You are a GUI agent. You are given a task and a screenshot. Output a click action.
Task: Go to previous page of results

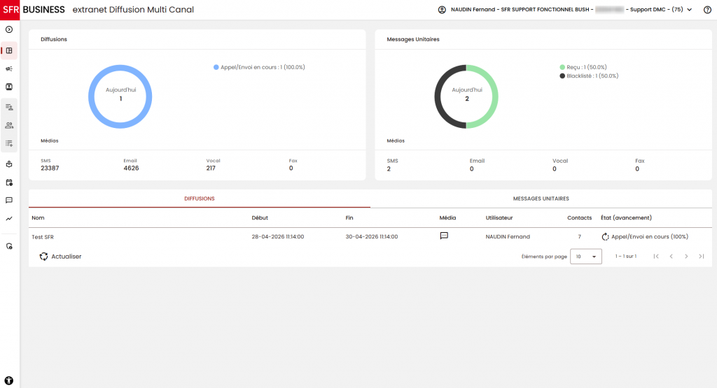pyautogui.click(x=671, y=257)
